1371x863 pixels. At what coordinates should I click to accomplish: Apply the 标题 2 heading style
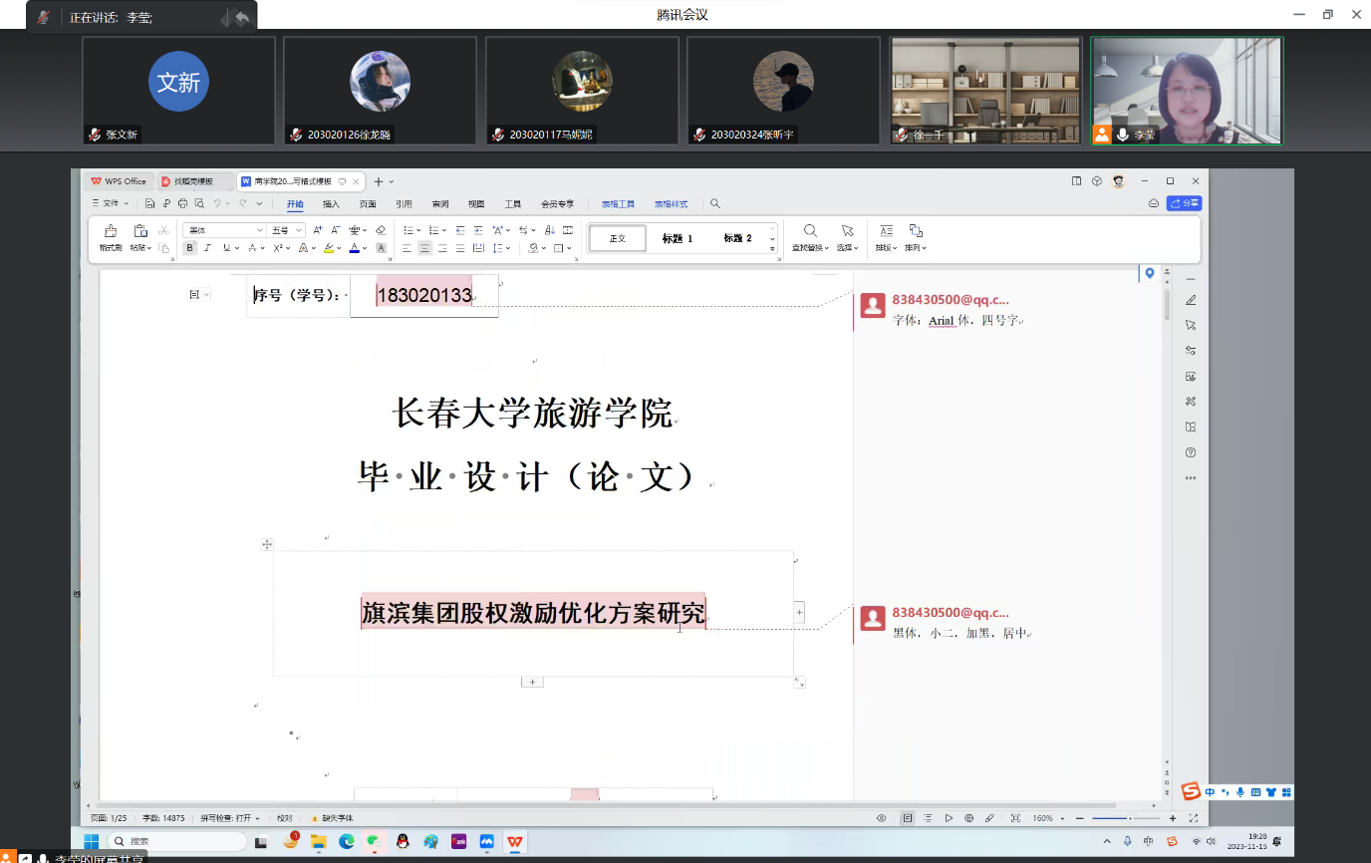[x=737, y=238]
